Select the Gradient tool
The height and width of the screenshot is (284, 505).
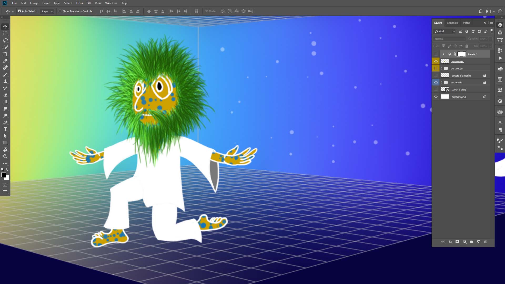5,102
